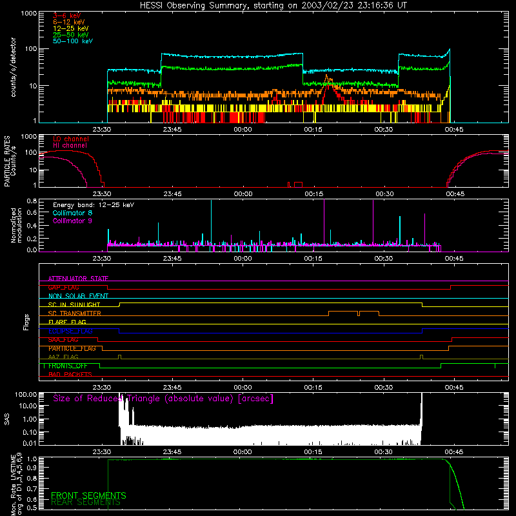This screenshot has height=516, width=516.
Task: Click the NON_SOLAR_EVENT flag label
Action: pos(78,296)
